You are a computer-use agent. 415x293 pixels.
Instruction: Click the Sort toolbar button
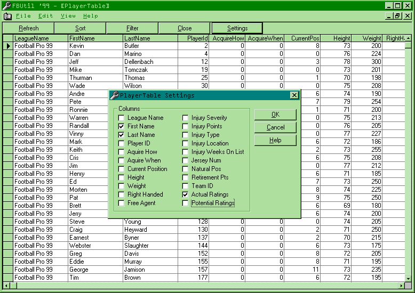(x=80, y=28)
